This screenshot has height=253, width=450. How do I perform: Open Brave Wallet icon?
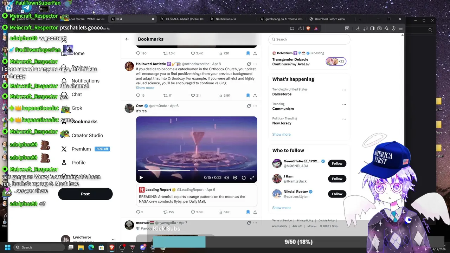[x=379, y=28]
